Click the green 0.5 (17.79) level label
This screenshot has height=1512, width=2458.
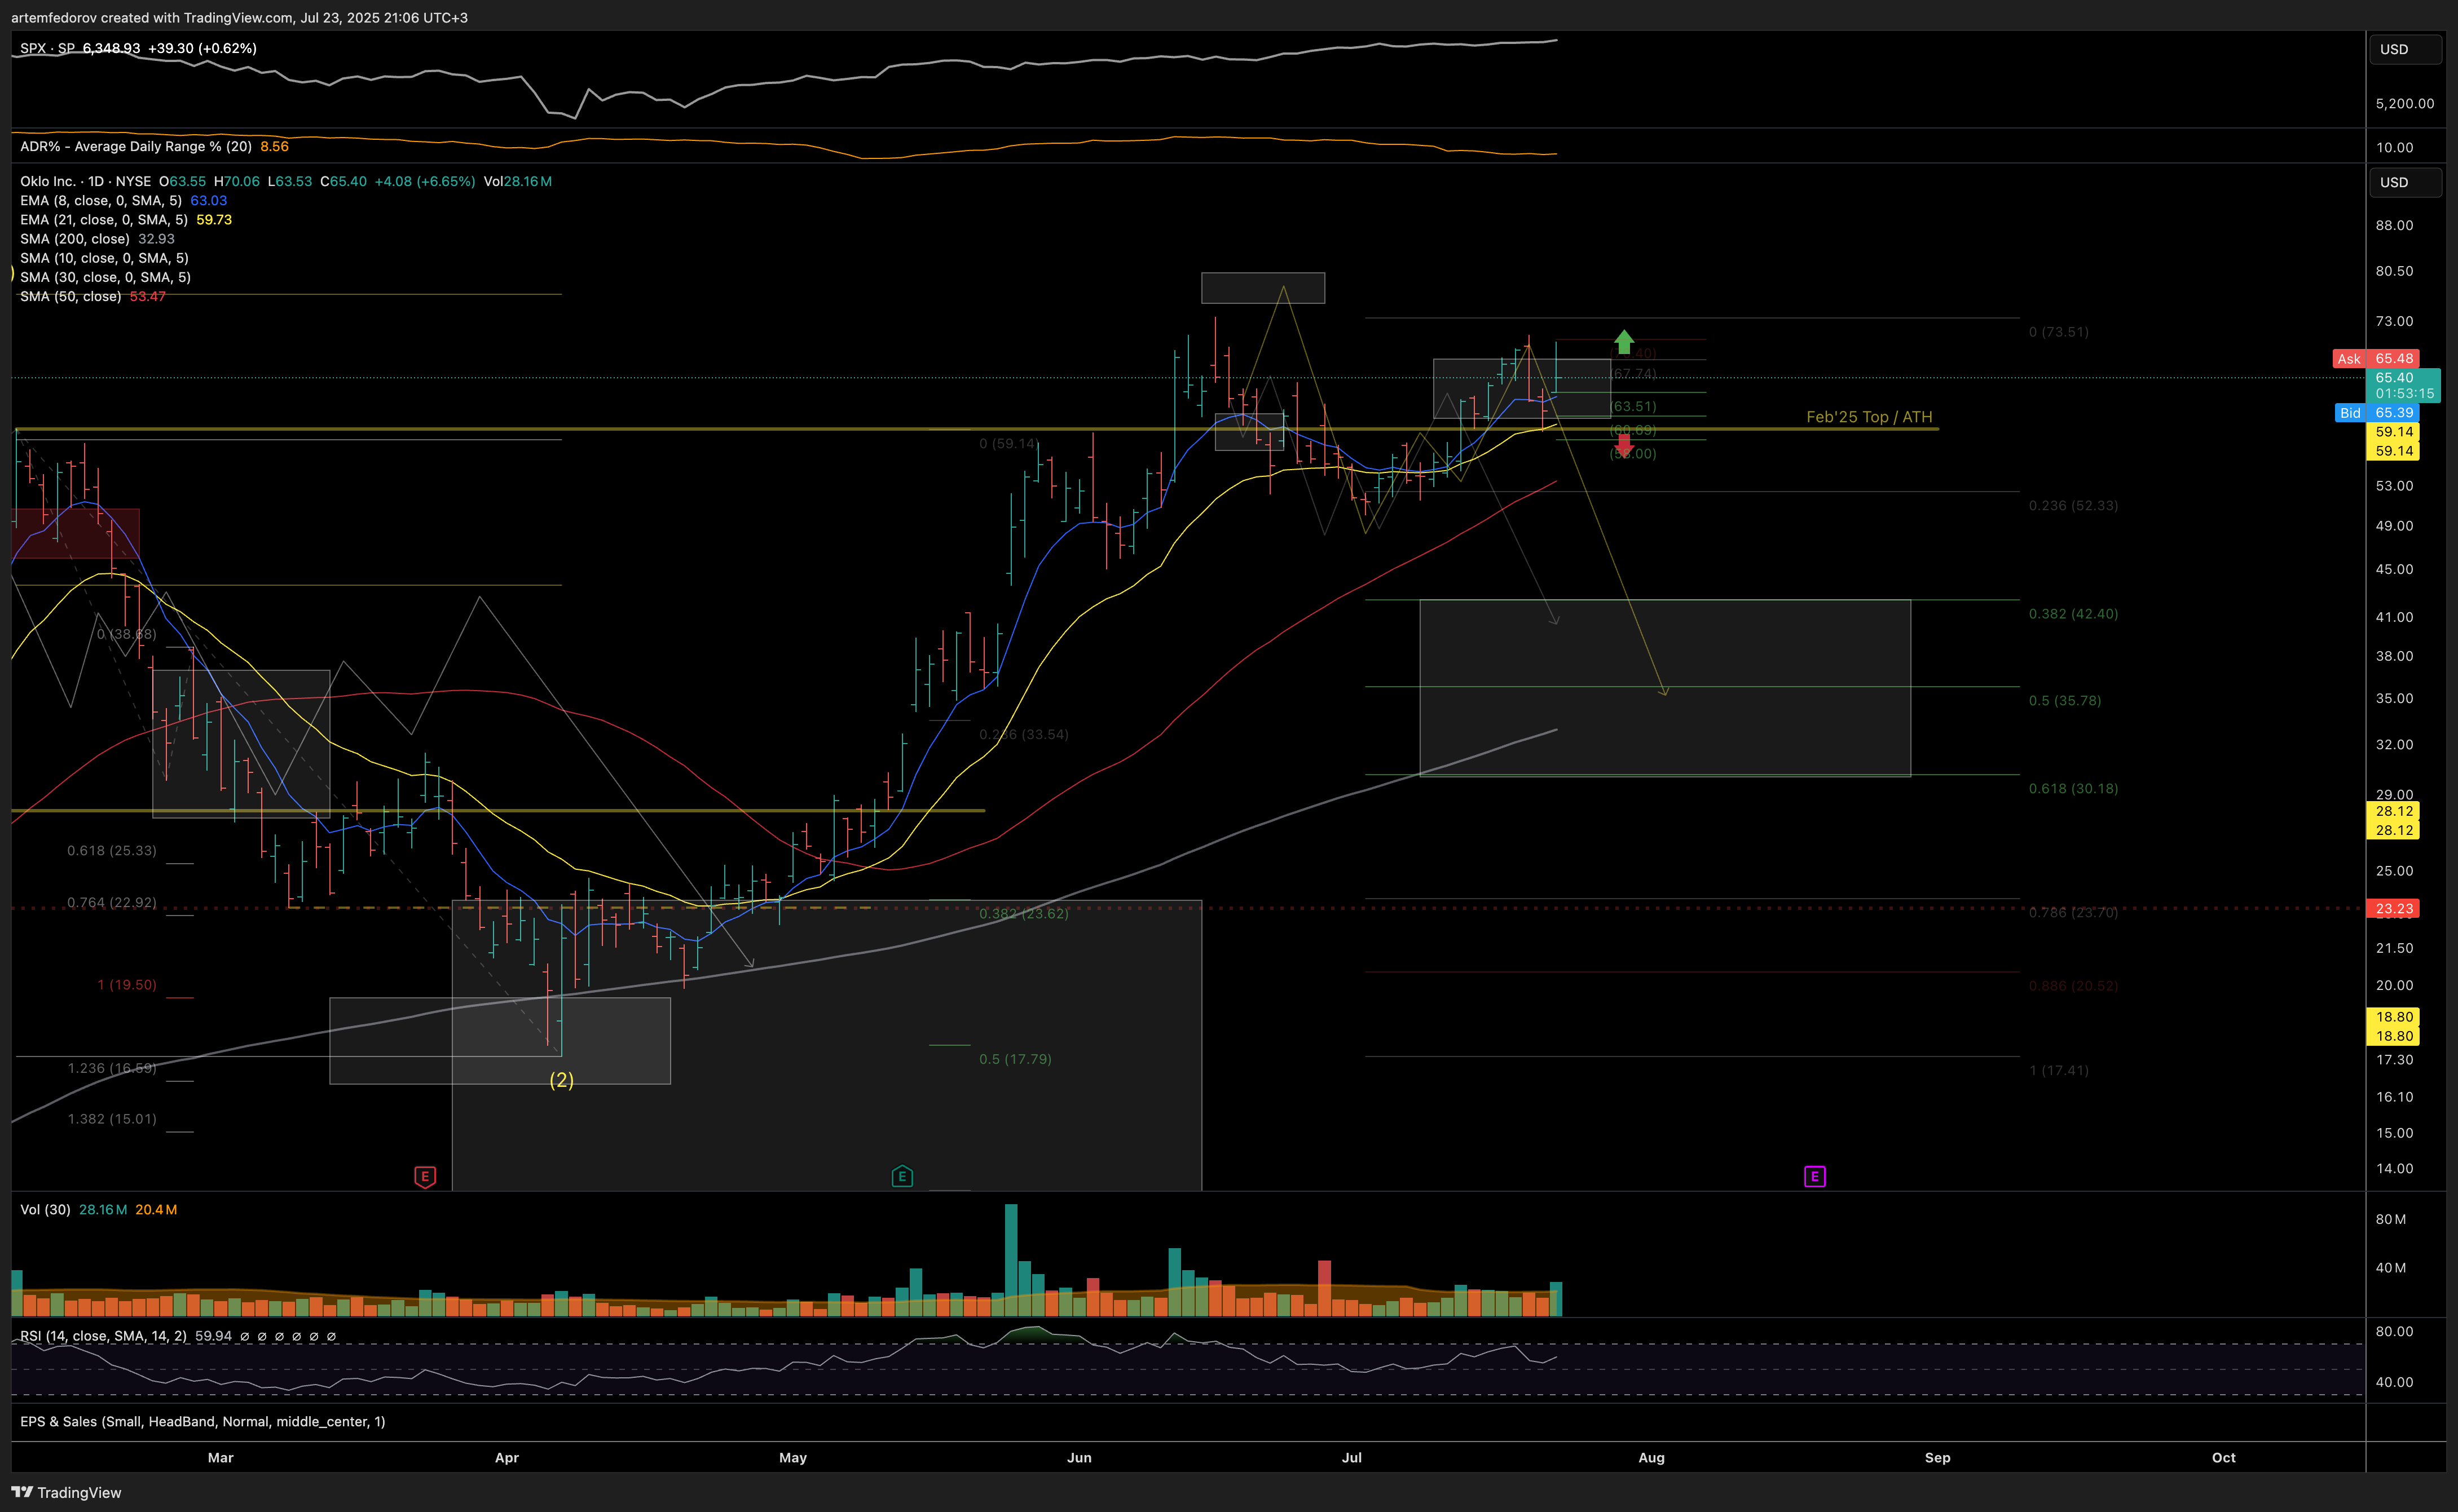click(1015, 1059)
